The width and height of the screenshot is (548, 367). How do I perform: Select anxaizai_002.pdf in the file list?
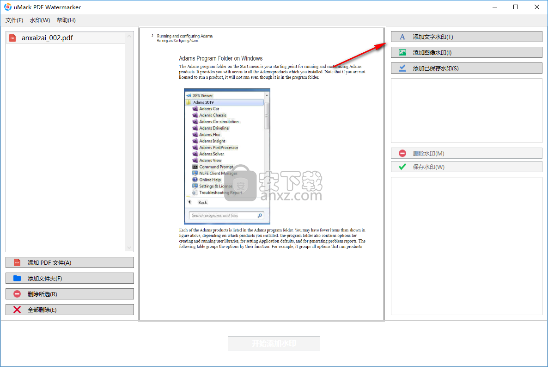66,38
